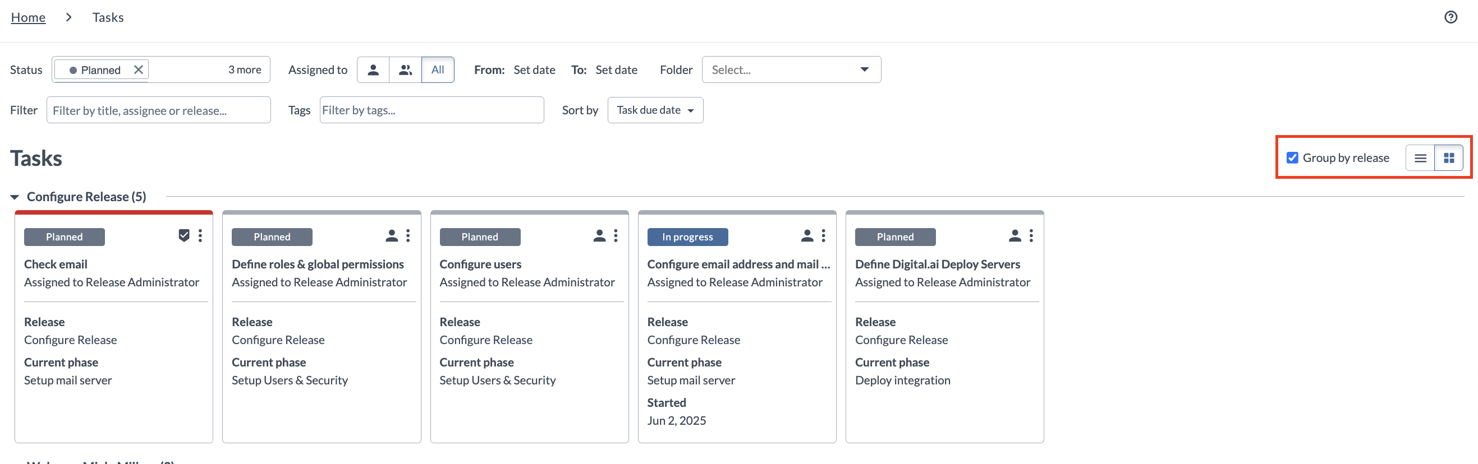
Task: Open the Folder Select dropdown
Action: [791, 70]
